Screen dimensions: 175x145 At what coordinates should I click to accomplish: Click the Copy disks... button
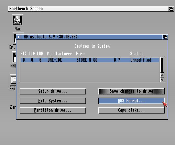click(131, 110)
